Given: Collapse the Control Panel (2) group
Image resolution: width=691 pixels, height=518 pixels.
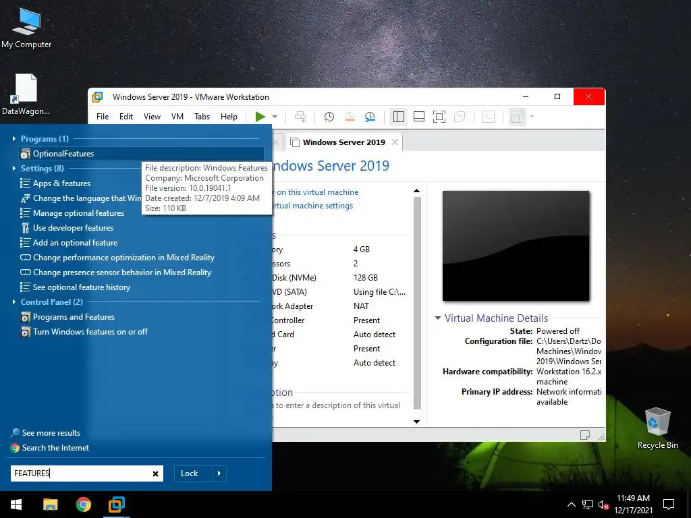Looking at the screenshot, I should point(14,302).
